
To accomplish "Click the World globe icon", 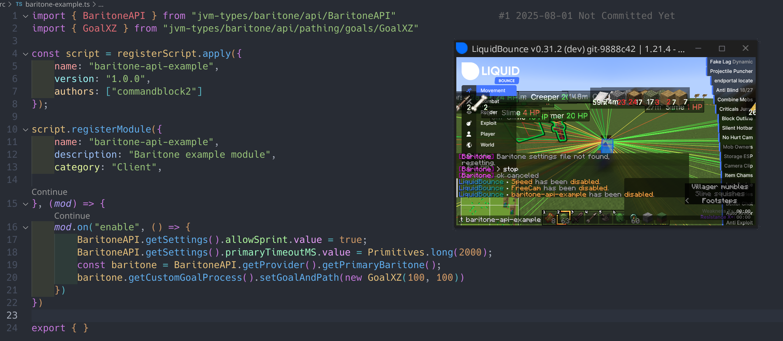I will [x=469, y=145].
